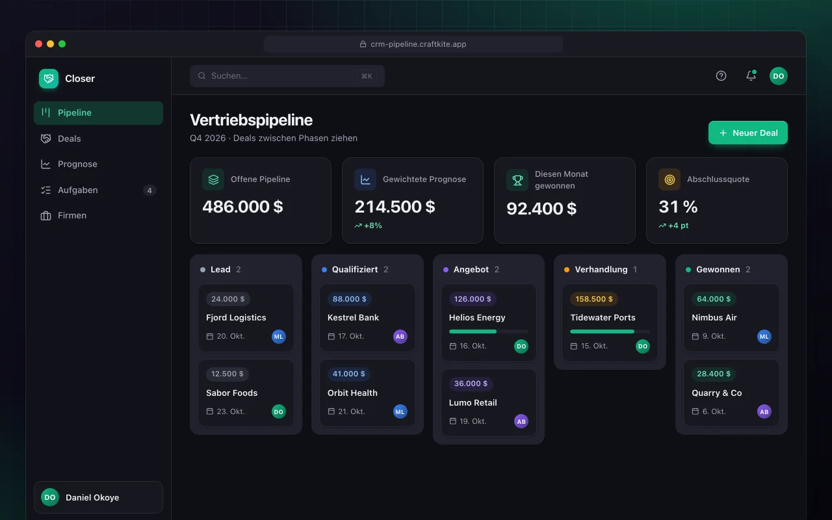Click the 41.000 $ amount badge
The width and height of the screenshot is (832, 520).
[350, 374]
